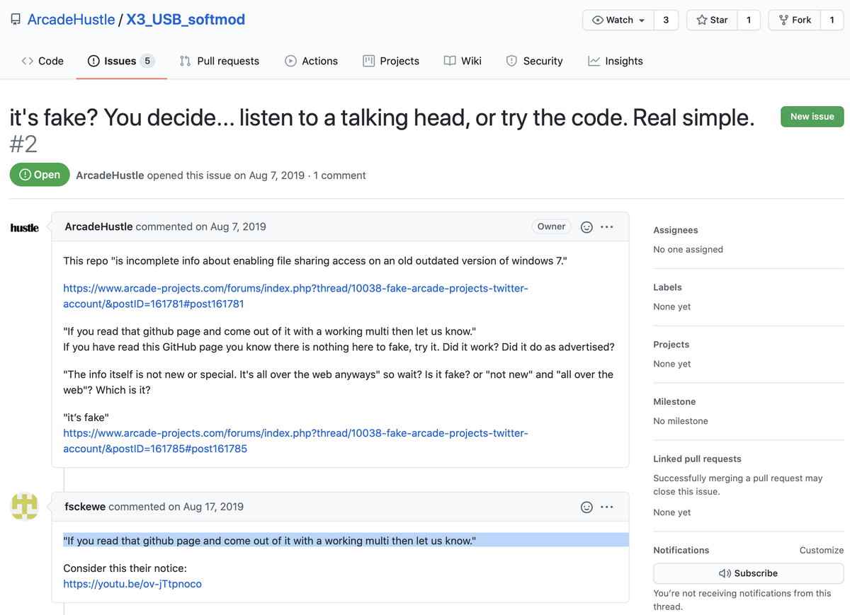View stargazers count 1

pos(749,20)
